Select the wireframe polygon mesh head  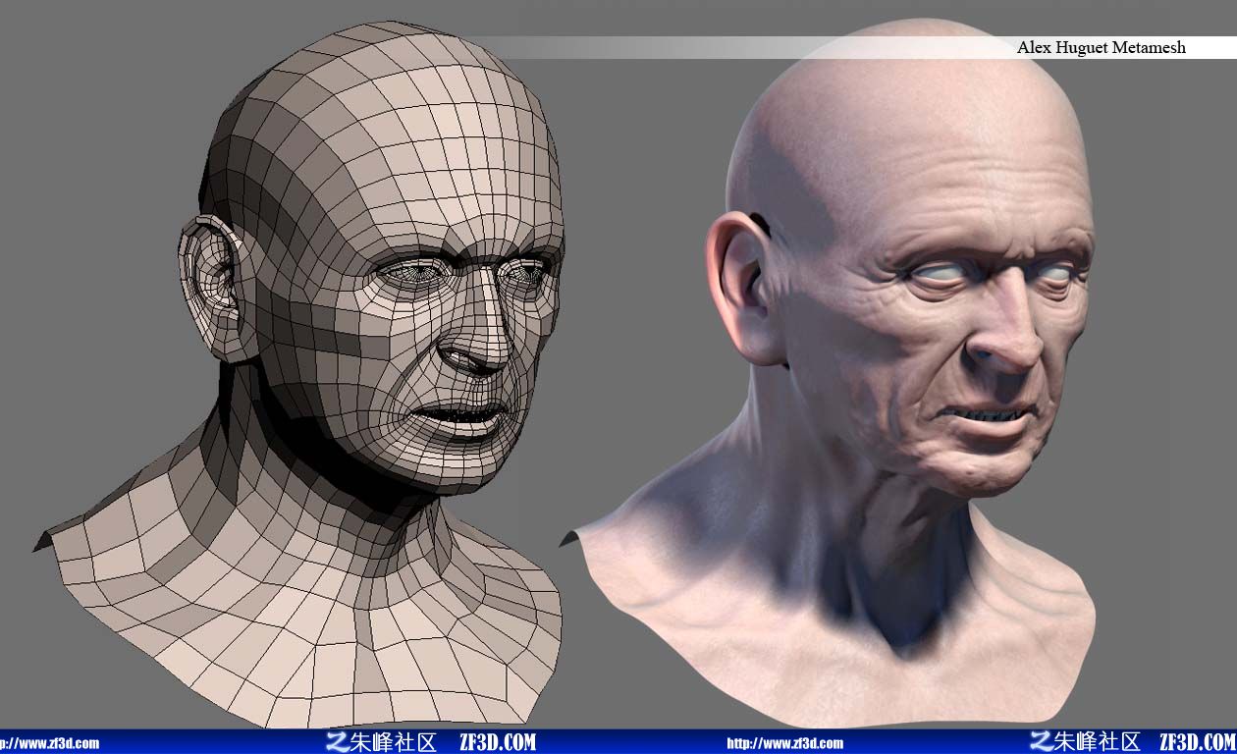pyautogui.click(x=299, y=373)
